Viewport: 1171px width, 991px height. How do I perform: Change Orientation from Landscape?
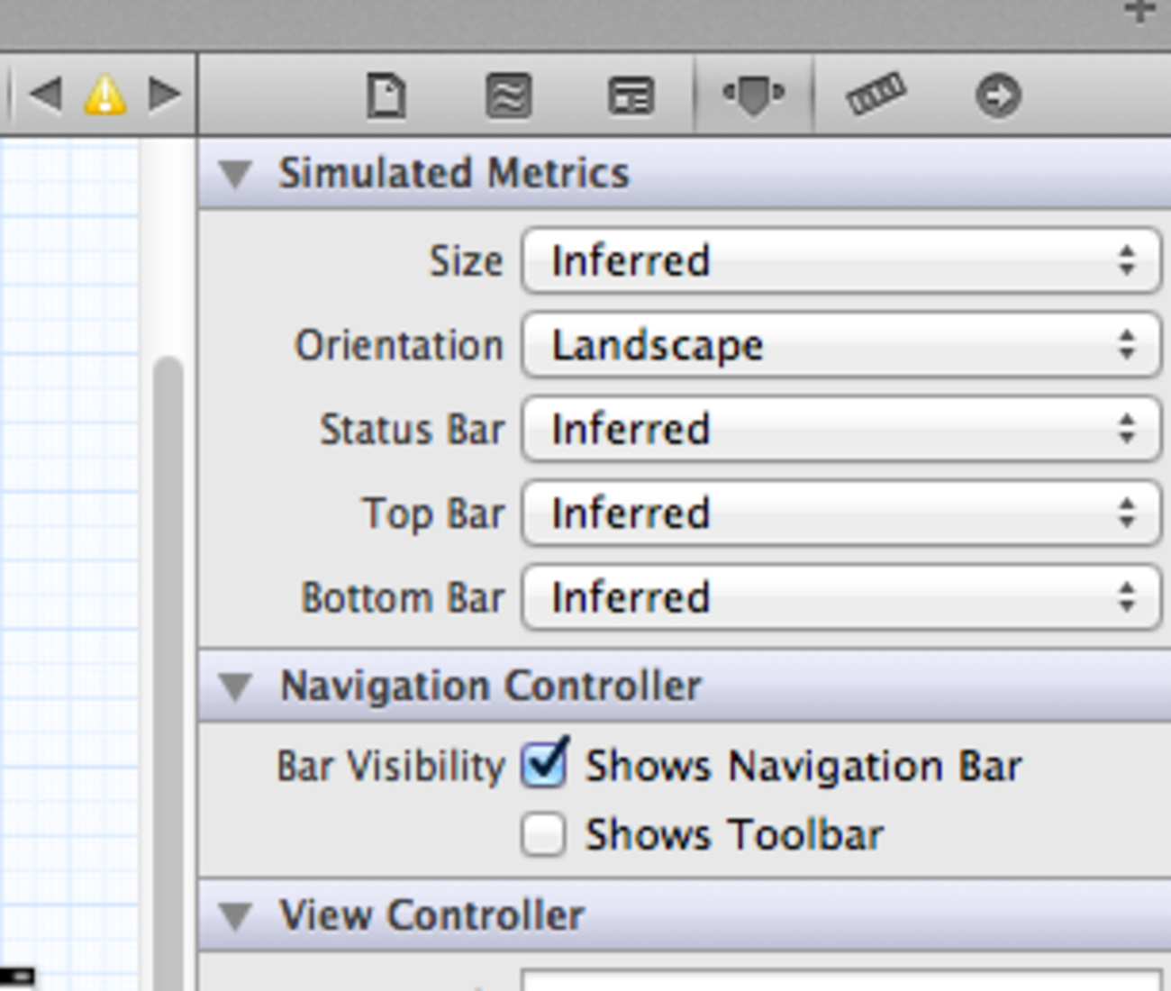[x=840, y=345]
